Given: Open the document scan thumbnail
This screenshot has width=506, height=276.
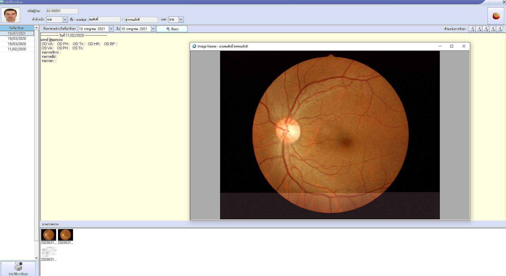Looking at the screenshot, I should coord(48,252).
